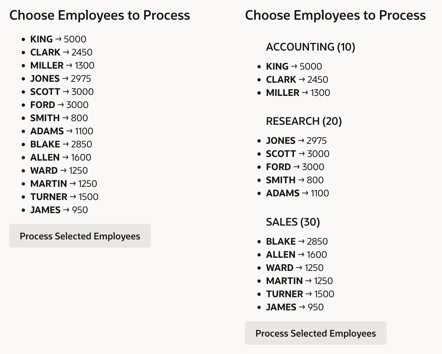Select SCOTT under the RESEARCH group
The width and height of the screenshot is (442, 354).
[298, 154]
